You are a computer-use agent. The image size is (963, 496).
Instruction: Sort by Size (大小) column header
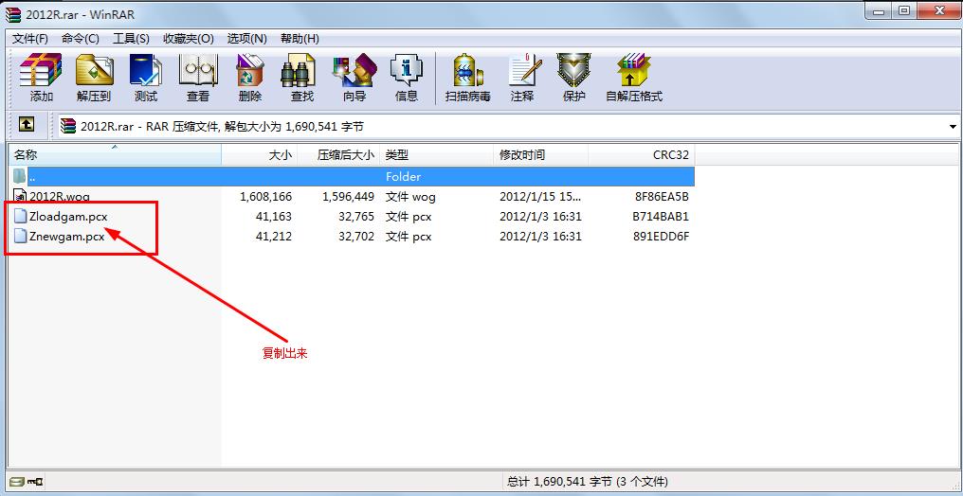point(259,155)
